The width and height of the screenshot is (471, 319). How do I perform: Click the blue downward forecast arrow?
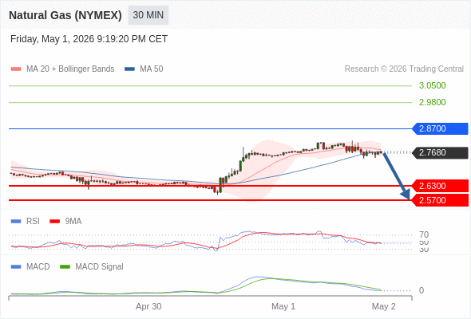coord(397,176)
